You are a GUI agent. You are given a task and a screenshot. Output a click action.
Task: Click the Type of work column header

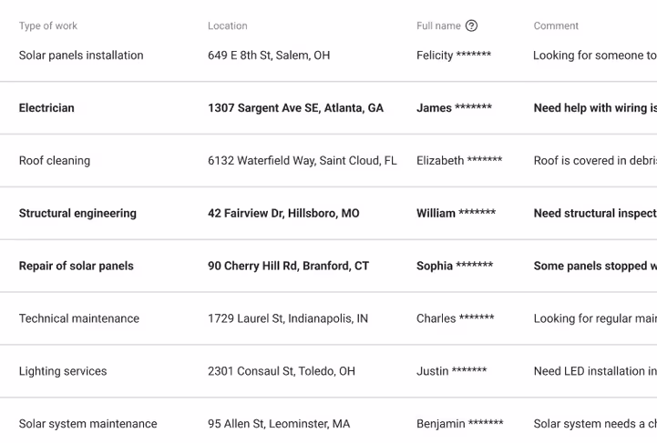(48, 26)
